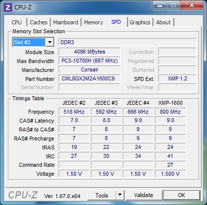Click the JEDEC #2 column header
This screenshot has width=207, height=205.
[74, 103]
